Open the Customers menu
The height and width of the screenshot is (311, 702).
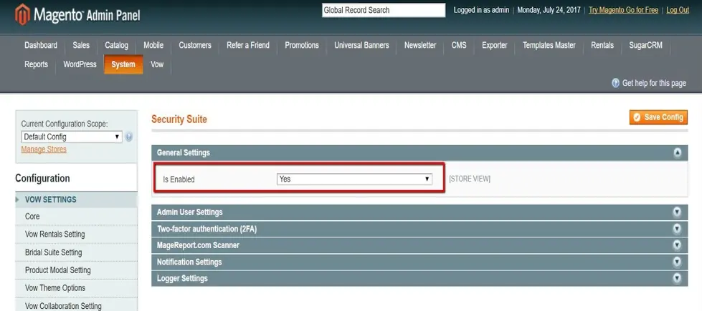pos(195,45)
